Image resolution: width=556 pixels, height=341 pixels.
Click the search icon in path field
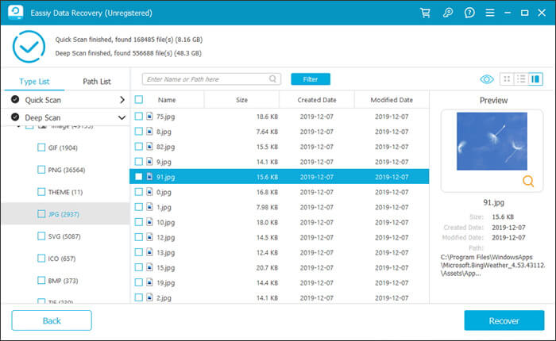click(x=273, y=79)
